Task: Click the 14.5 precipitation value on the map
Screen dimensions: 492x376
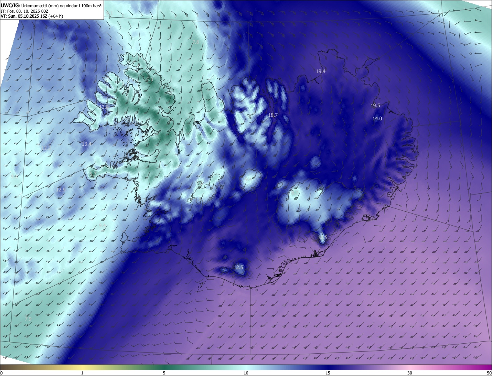Action: coord(322,238)
